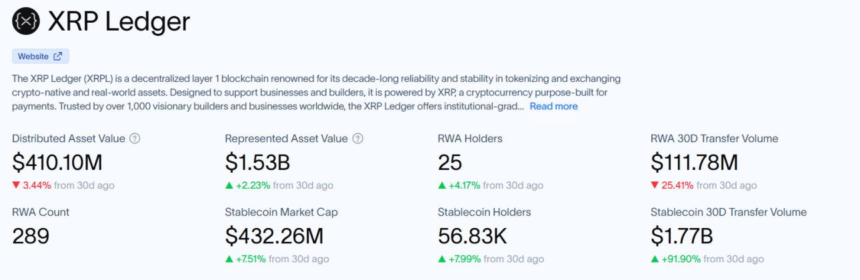Click green up arrow under Represented Asset Value
Image resolution: width=860 pixels, height=280 pixels.
(x=229, y=185)
